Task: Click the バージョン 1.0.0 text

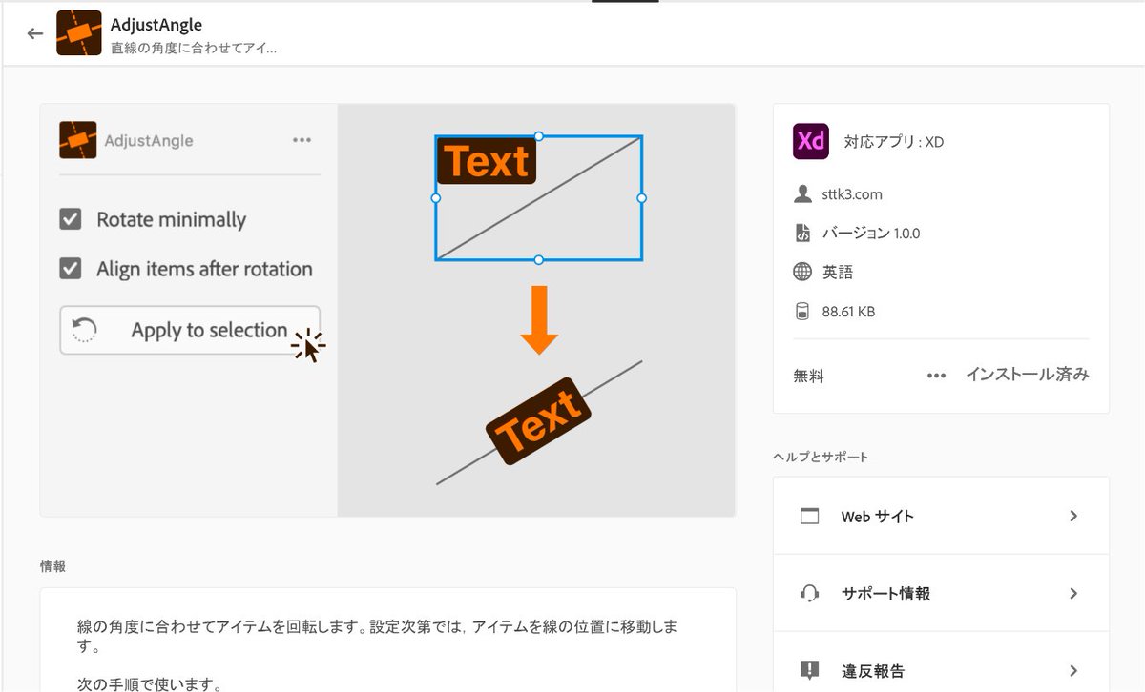Action: [x=871, y=233]
